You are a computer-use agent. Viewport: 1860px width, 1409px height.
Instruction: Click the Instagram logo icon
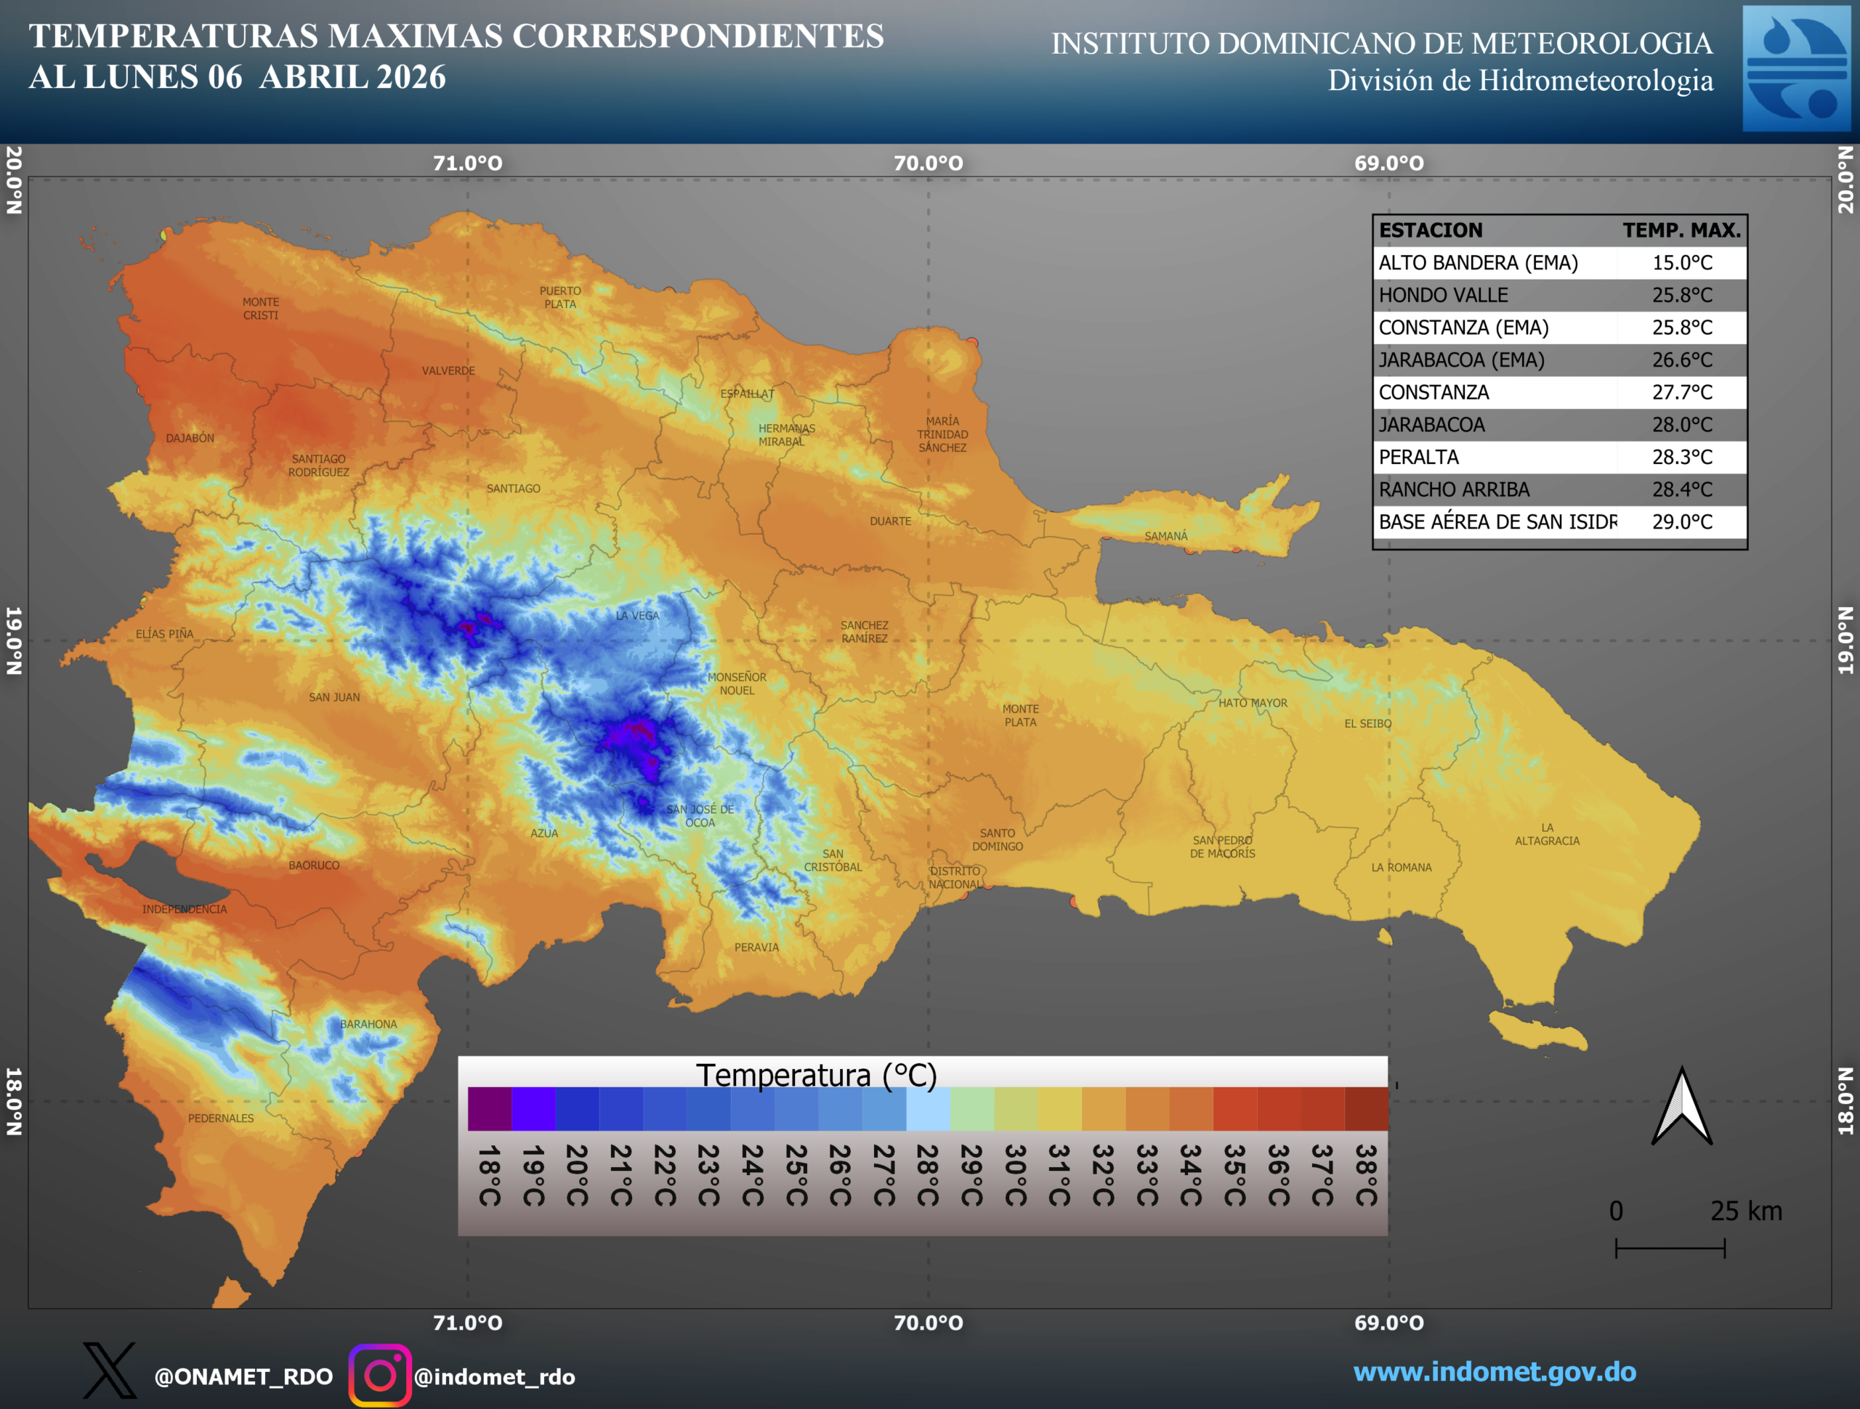point(380,1376)
